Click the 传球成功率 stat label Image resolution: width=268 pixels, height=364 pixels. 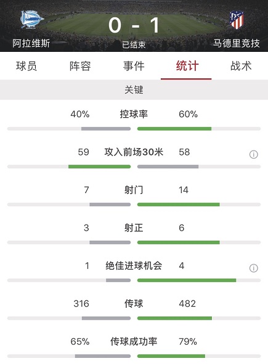[134, 342]
